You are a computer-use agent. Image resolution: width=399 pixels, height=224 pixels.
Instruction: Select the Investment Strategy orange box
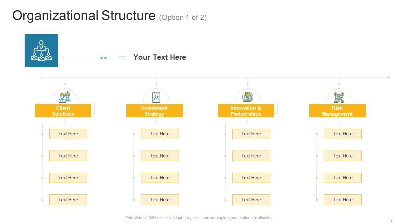click(x=154, y=111)
